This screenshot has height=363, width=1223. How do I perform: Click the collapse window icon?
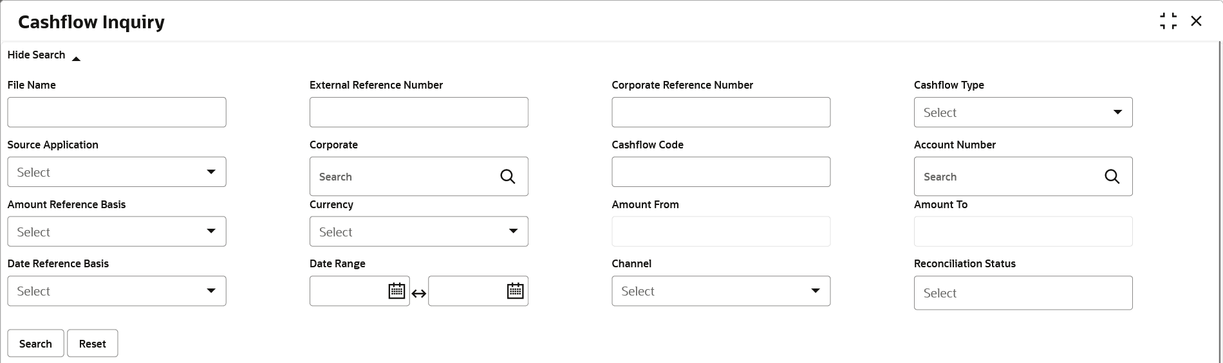1168,21
